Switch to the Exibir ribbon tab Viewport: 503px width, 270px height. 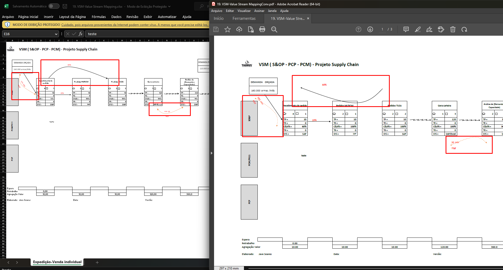coord(148,17)
